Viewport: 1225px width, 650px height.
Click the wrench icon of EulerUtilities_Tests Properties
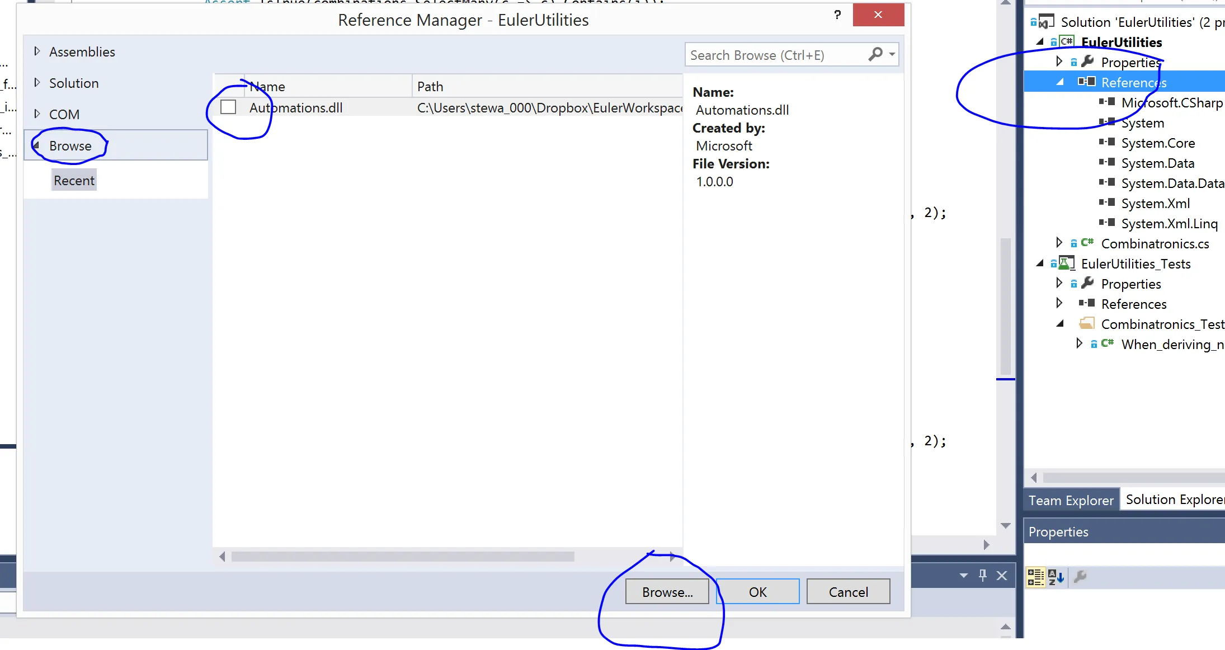coord(1087,283)
